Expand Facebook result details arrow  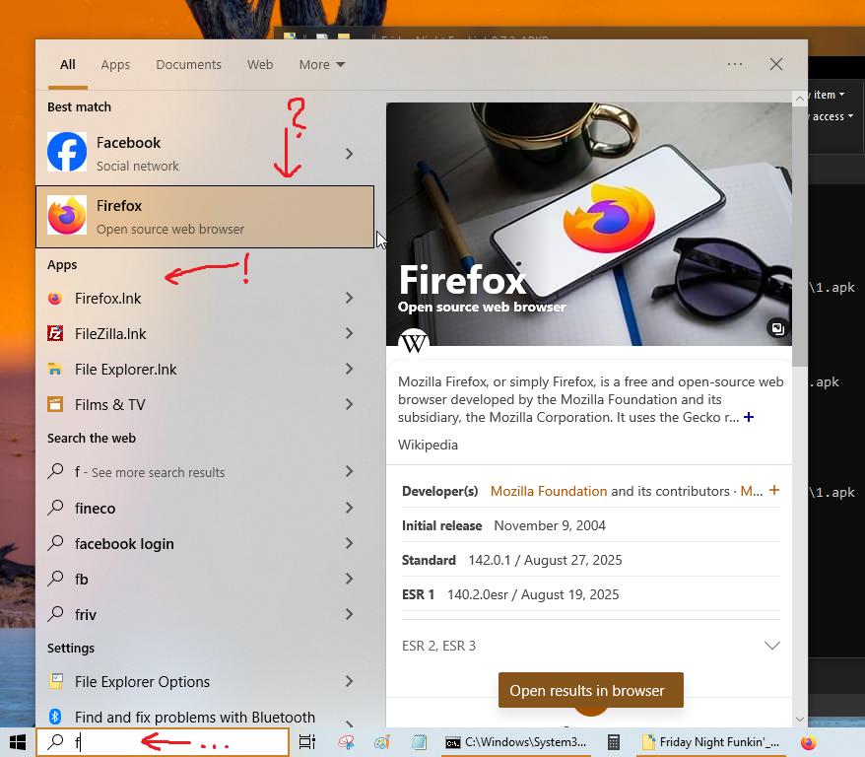point(349,154)
